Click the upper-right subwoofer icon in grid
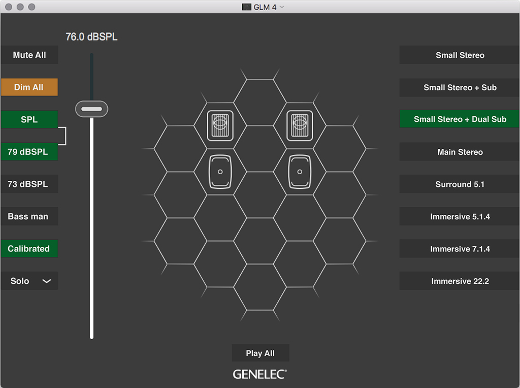The image size is (520, 388). coord(299,125)
